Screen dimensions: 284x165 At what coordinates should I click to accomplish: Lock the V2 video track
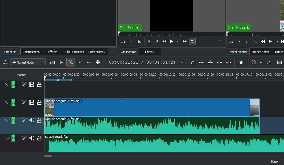[39, 85]
